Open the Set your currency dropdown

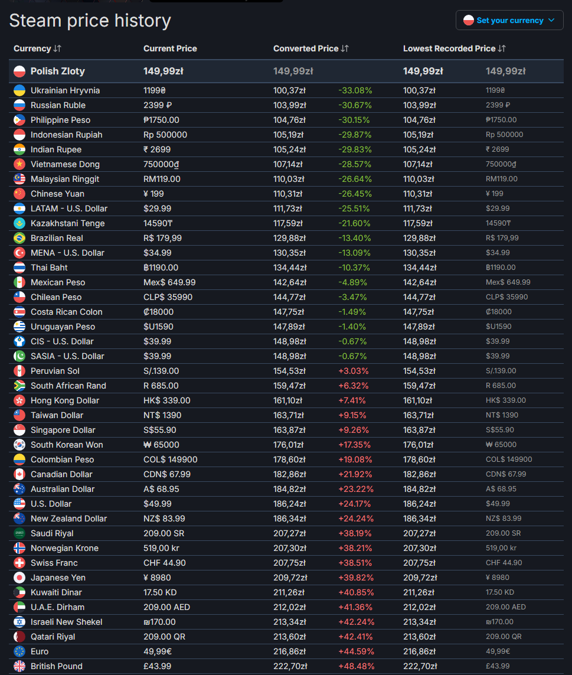tap(509, 20)
